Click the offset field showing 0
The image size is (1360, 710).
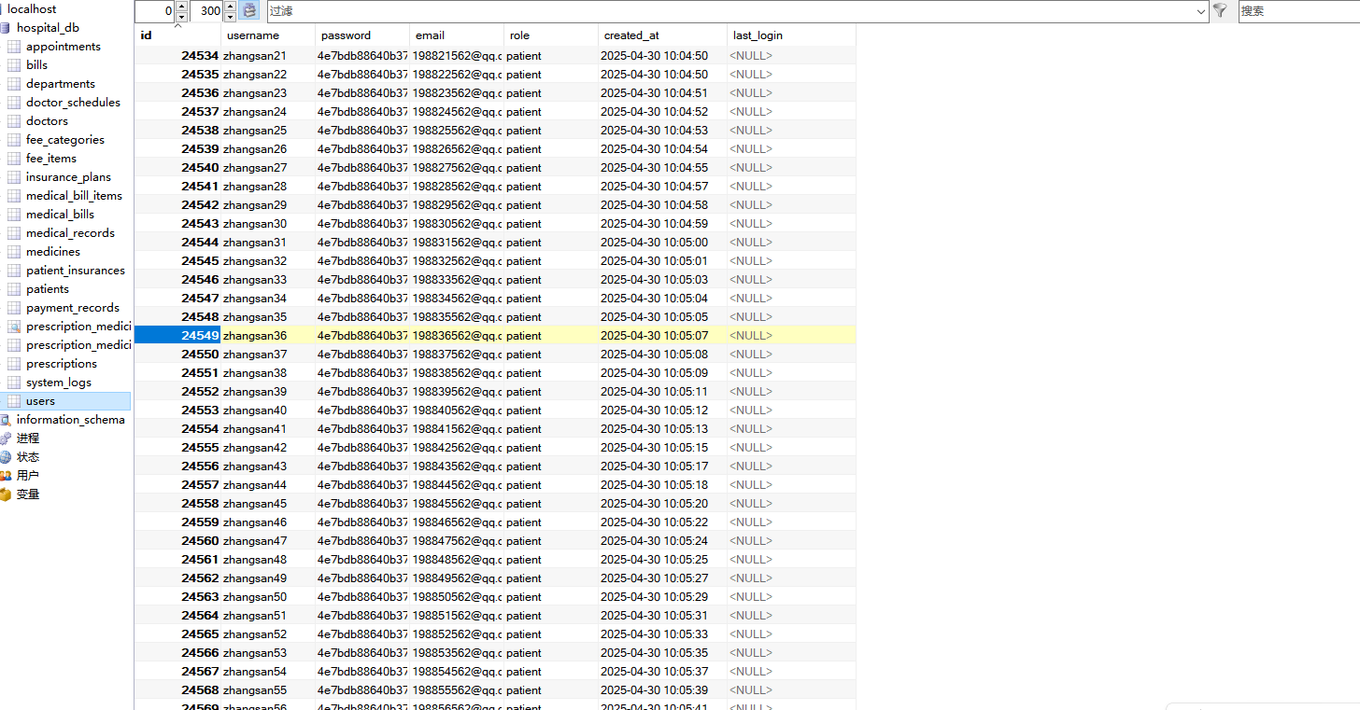155,11
